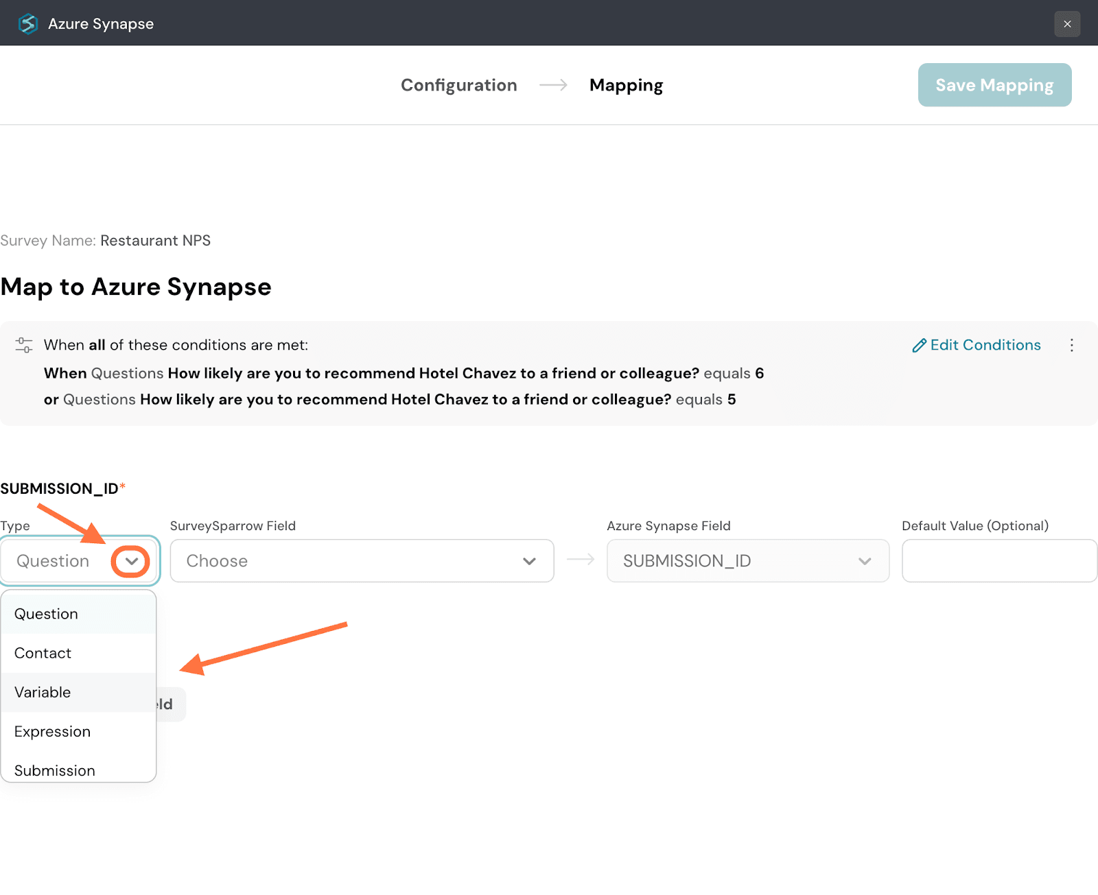
Task: Select Contact in the Type list
Action: pyautogui.click(x=43, y=653)
